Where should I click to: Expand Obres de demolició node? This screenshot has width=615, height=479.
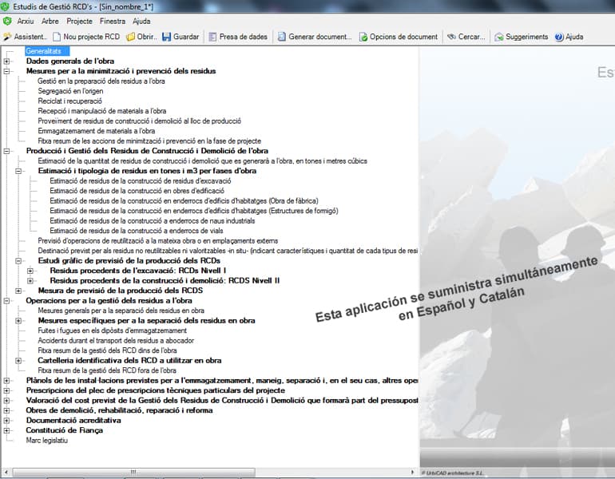point(6,410)
